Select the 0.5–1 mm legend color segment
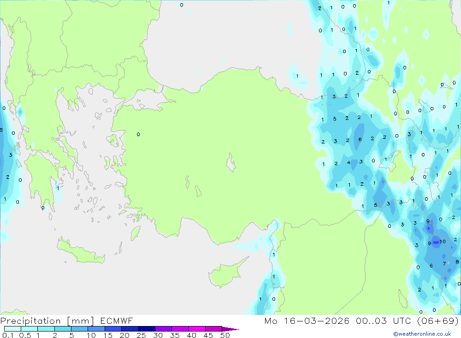The width and height of the screenshot is (461, 338). 30,329
